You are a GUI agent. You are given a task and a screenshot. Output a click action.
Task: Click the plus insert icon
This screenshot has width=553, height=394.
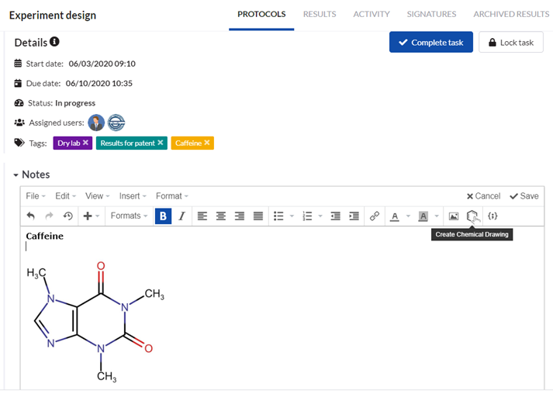(x=87, y=216)
